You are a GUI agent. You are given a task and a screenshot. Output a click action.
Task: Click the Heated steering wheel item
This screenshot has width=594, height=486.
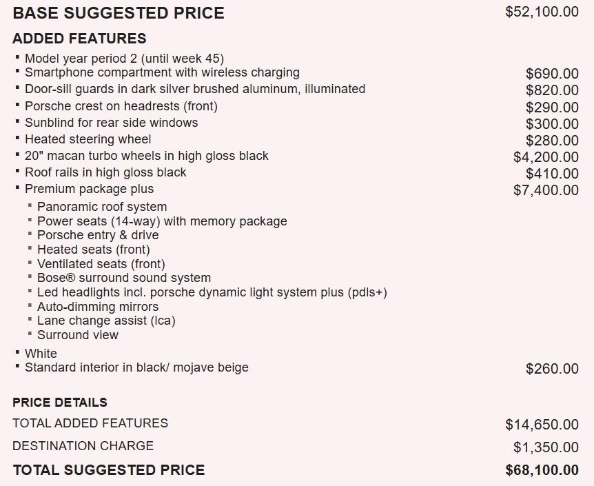[x=88, y=139]
